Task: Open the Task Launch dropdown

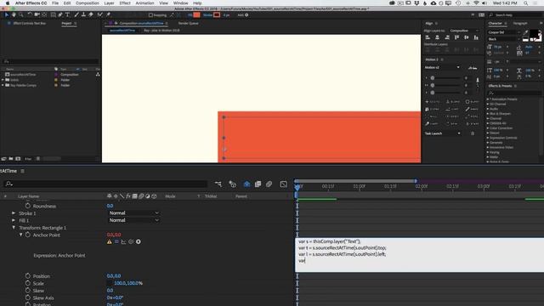Action: click(443, 133)
